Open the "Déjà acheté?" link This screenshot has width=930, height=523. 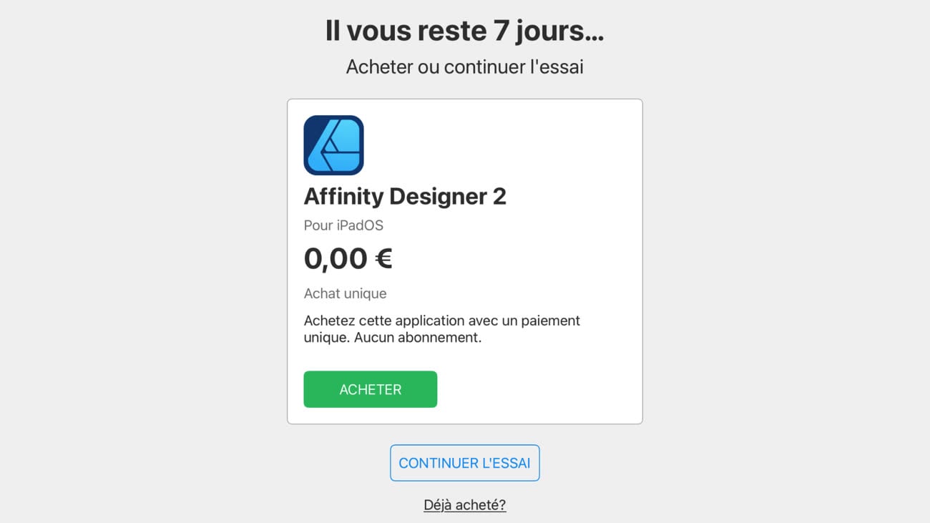pyautogui.click(x=464, y=505)
